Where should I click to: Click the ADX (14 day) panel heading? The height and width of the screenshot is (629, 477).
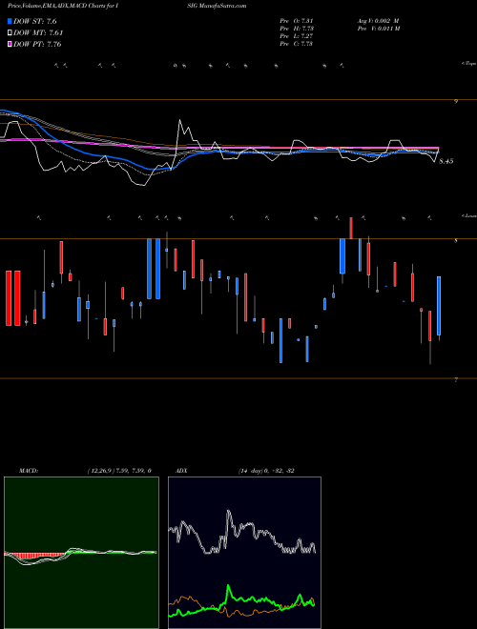235,471
